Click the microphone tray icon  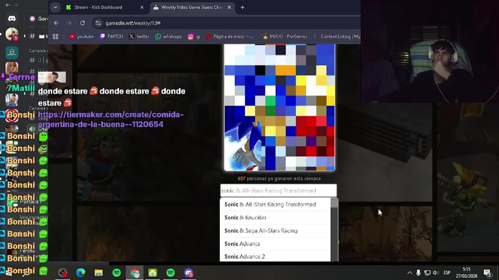click(x=418, y=273)
